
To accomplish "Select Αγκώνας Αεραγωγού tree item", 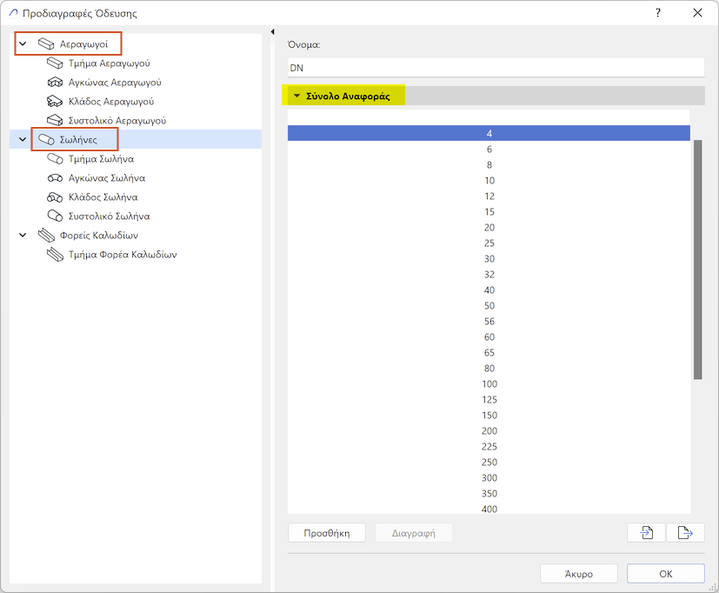I will coord(115,83).
